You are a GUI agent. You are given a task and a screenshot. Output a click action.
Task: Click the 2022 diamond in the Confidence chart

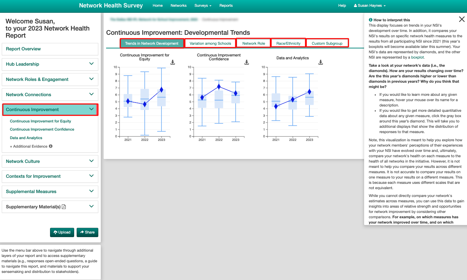point(219,87)
